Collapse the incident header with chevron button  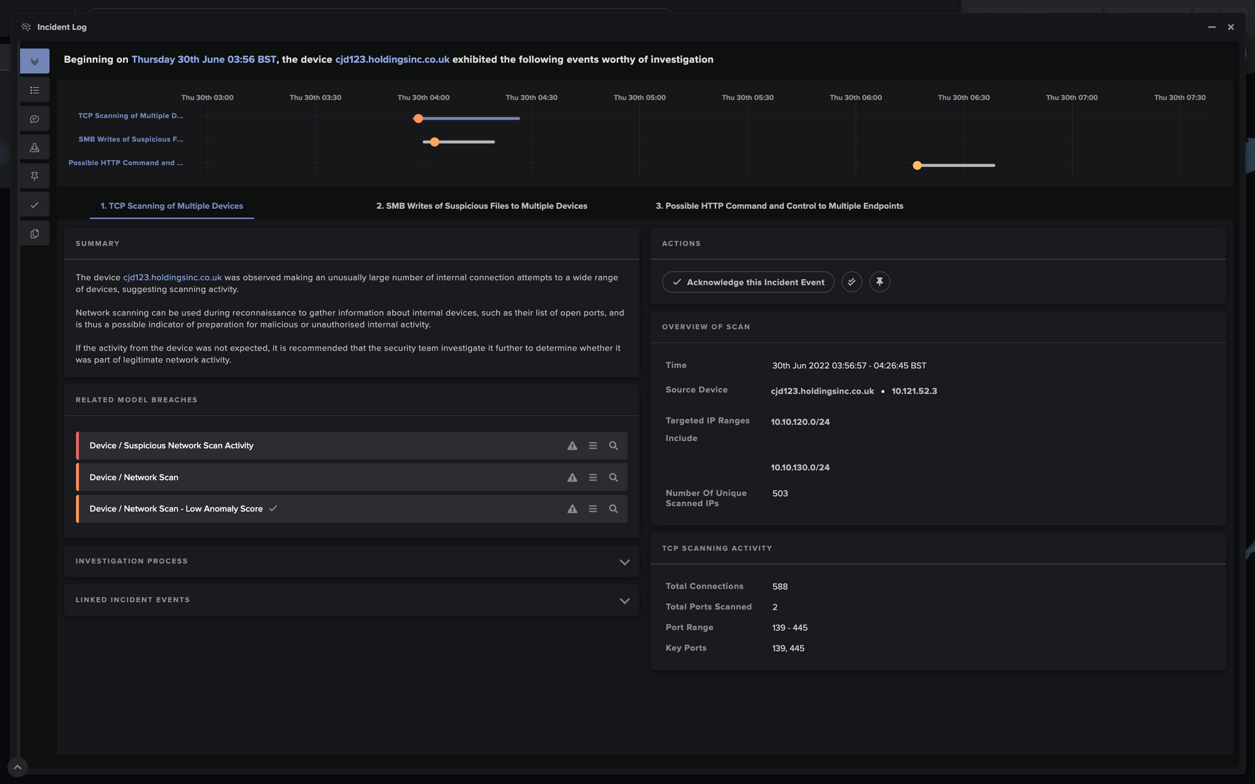click(x=35, y=61)
